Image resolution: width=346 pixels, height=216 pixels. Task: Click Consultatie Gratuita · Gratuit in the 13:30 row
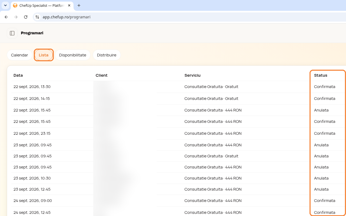[x=211, y=87]
